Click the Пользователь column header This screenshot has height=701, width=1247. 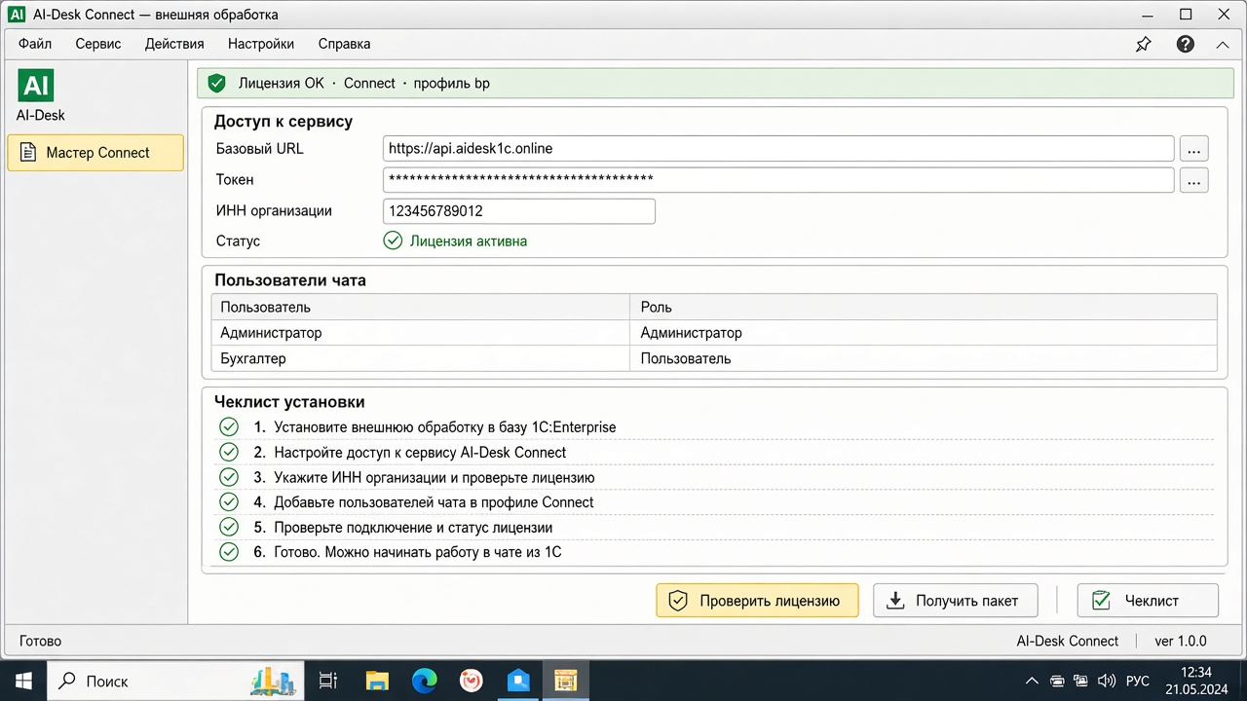point(421,307)
